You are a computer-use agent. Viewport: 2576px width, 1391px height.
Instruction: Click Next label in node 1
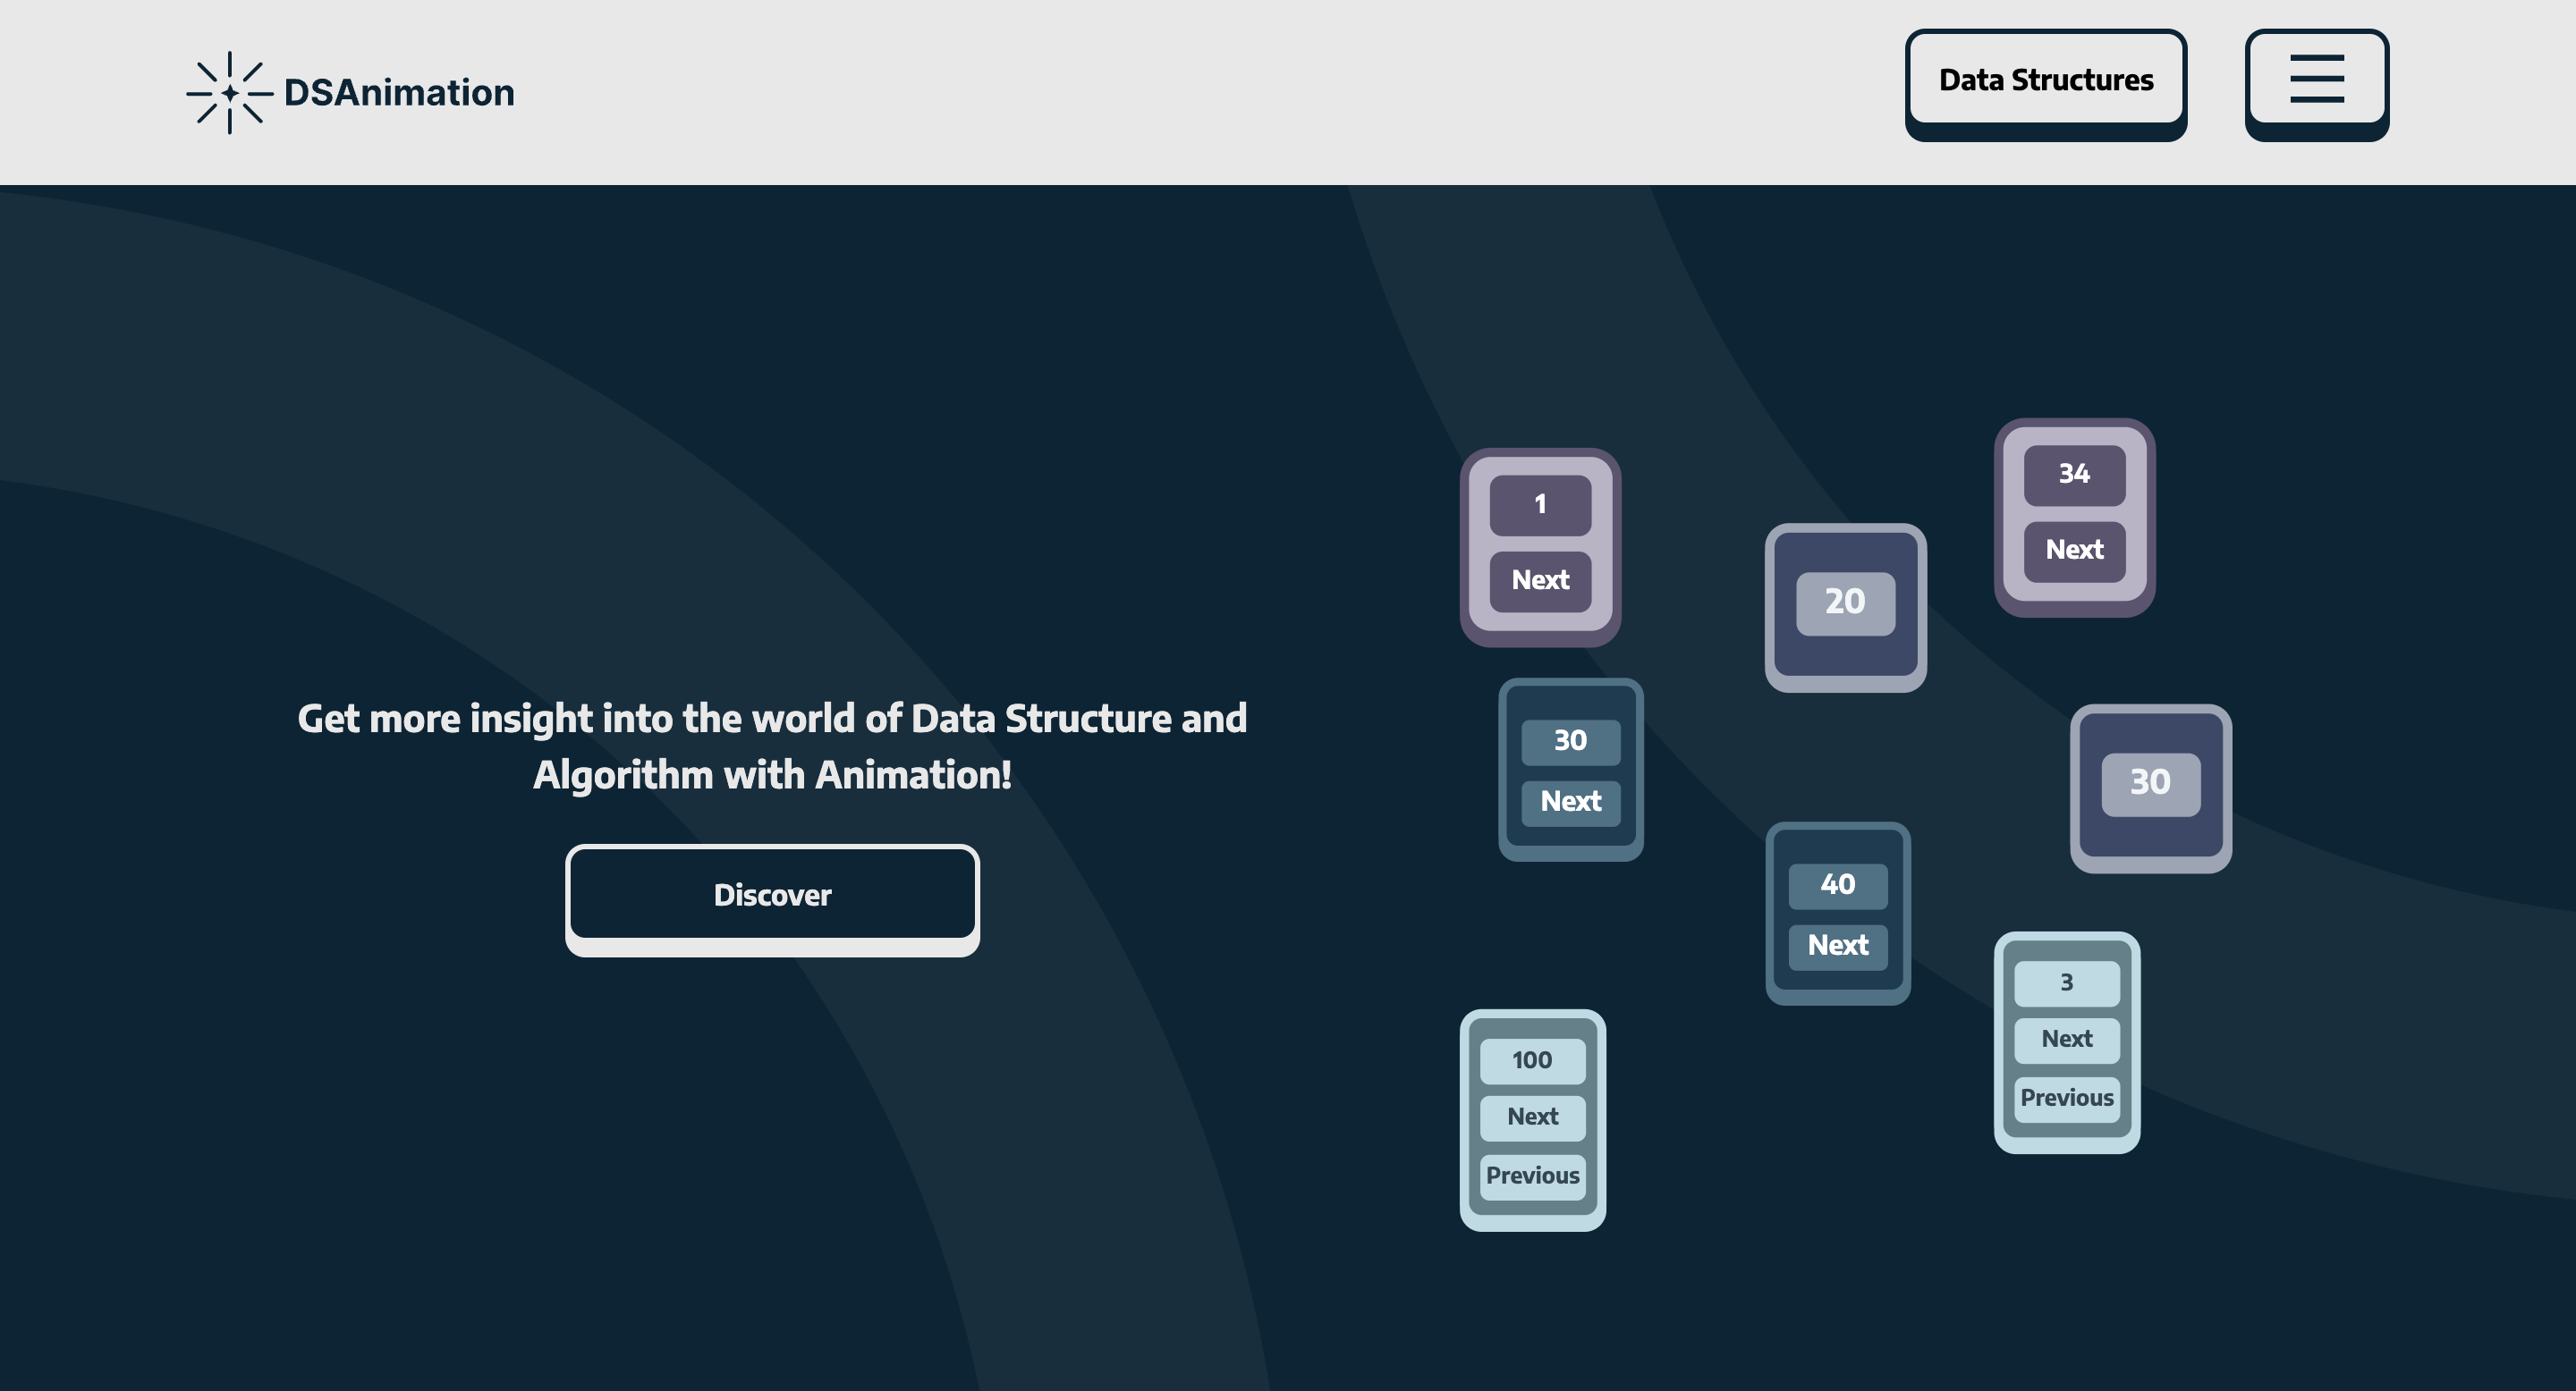(x=1540, y=579)
